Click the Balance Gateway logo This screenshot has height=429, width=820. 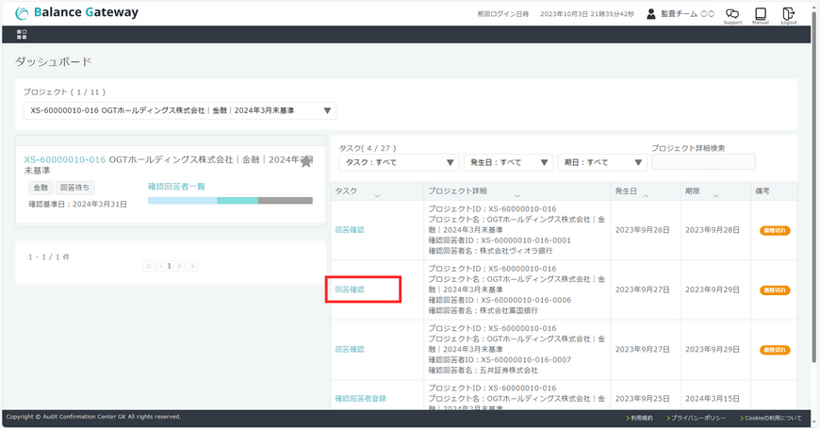click(76, 13)
